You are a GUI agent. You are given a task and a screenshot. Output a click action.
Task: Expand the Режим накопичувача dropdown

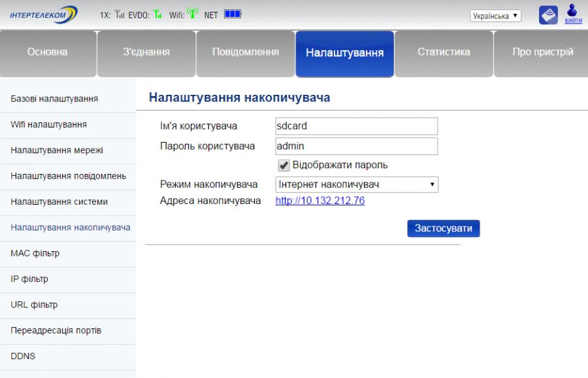tap(357, 184)
